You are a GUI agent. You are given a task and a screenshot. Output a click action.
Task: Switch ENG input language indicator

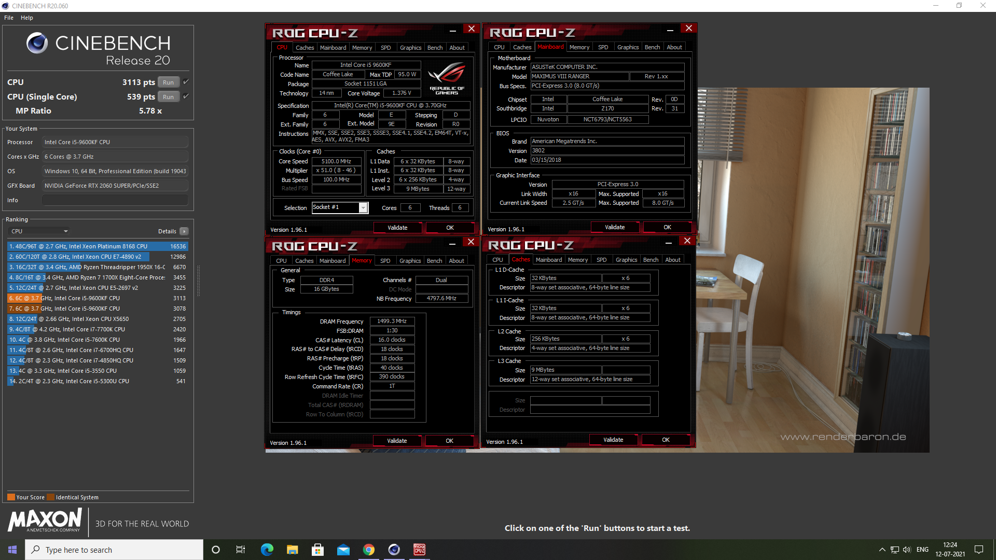(922, 550)
